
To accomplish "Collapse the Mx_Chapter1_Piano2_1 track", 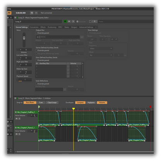I will click(x=16, y=128).
